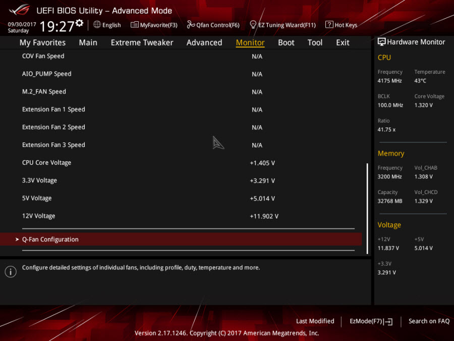This screenshot has height=341, width=454.
Task: Open date and time settings gear
Action: [79, 23]
